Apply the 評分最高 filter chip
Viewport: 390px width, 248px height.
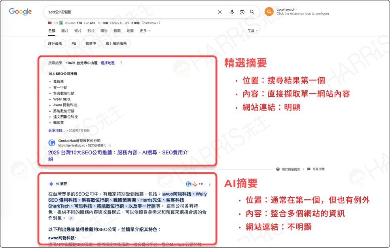[x=55, y=44]
